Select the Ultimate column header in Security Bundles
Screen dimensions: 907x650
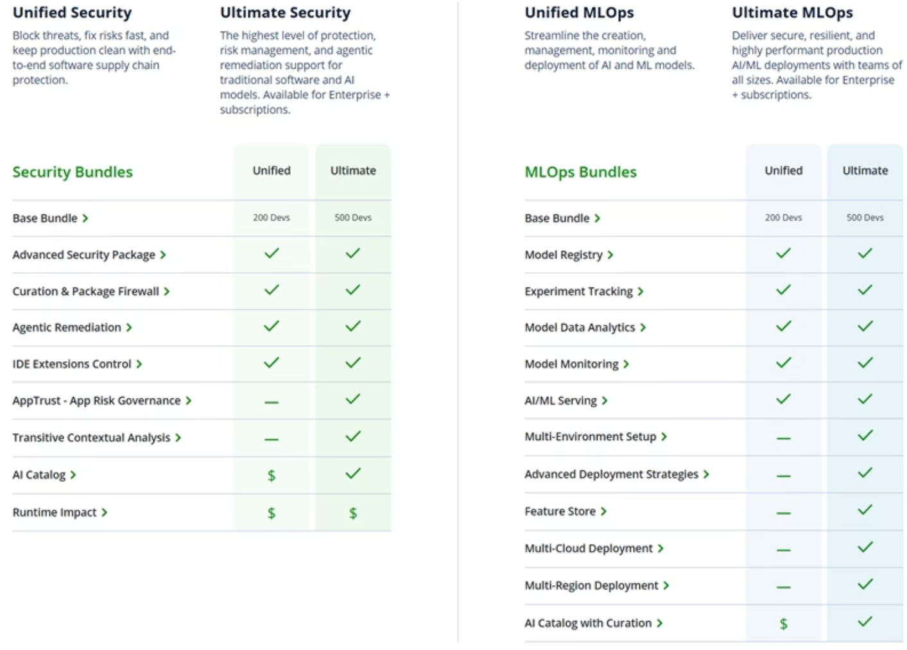[x=353, y=171]
